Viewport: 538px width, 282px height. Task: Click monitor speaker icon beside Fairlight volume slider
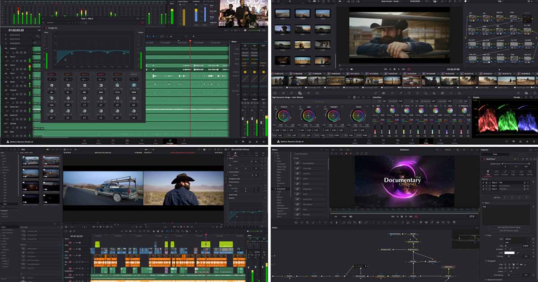click(245, 30)
